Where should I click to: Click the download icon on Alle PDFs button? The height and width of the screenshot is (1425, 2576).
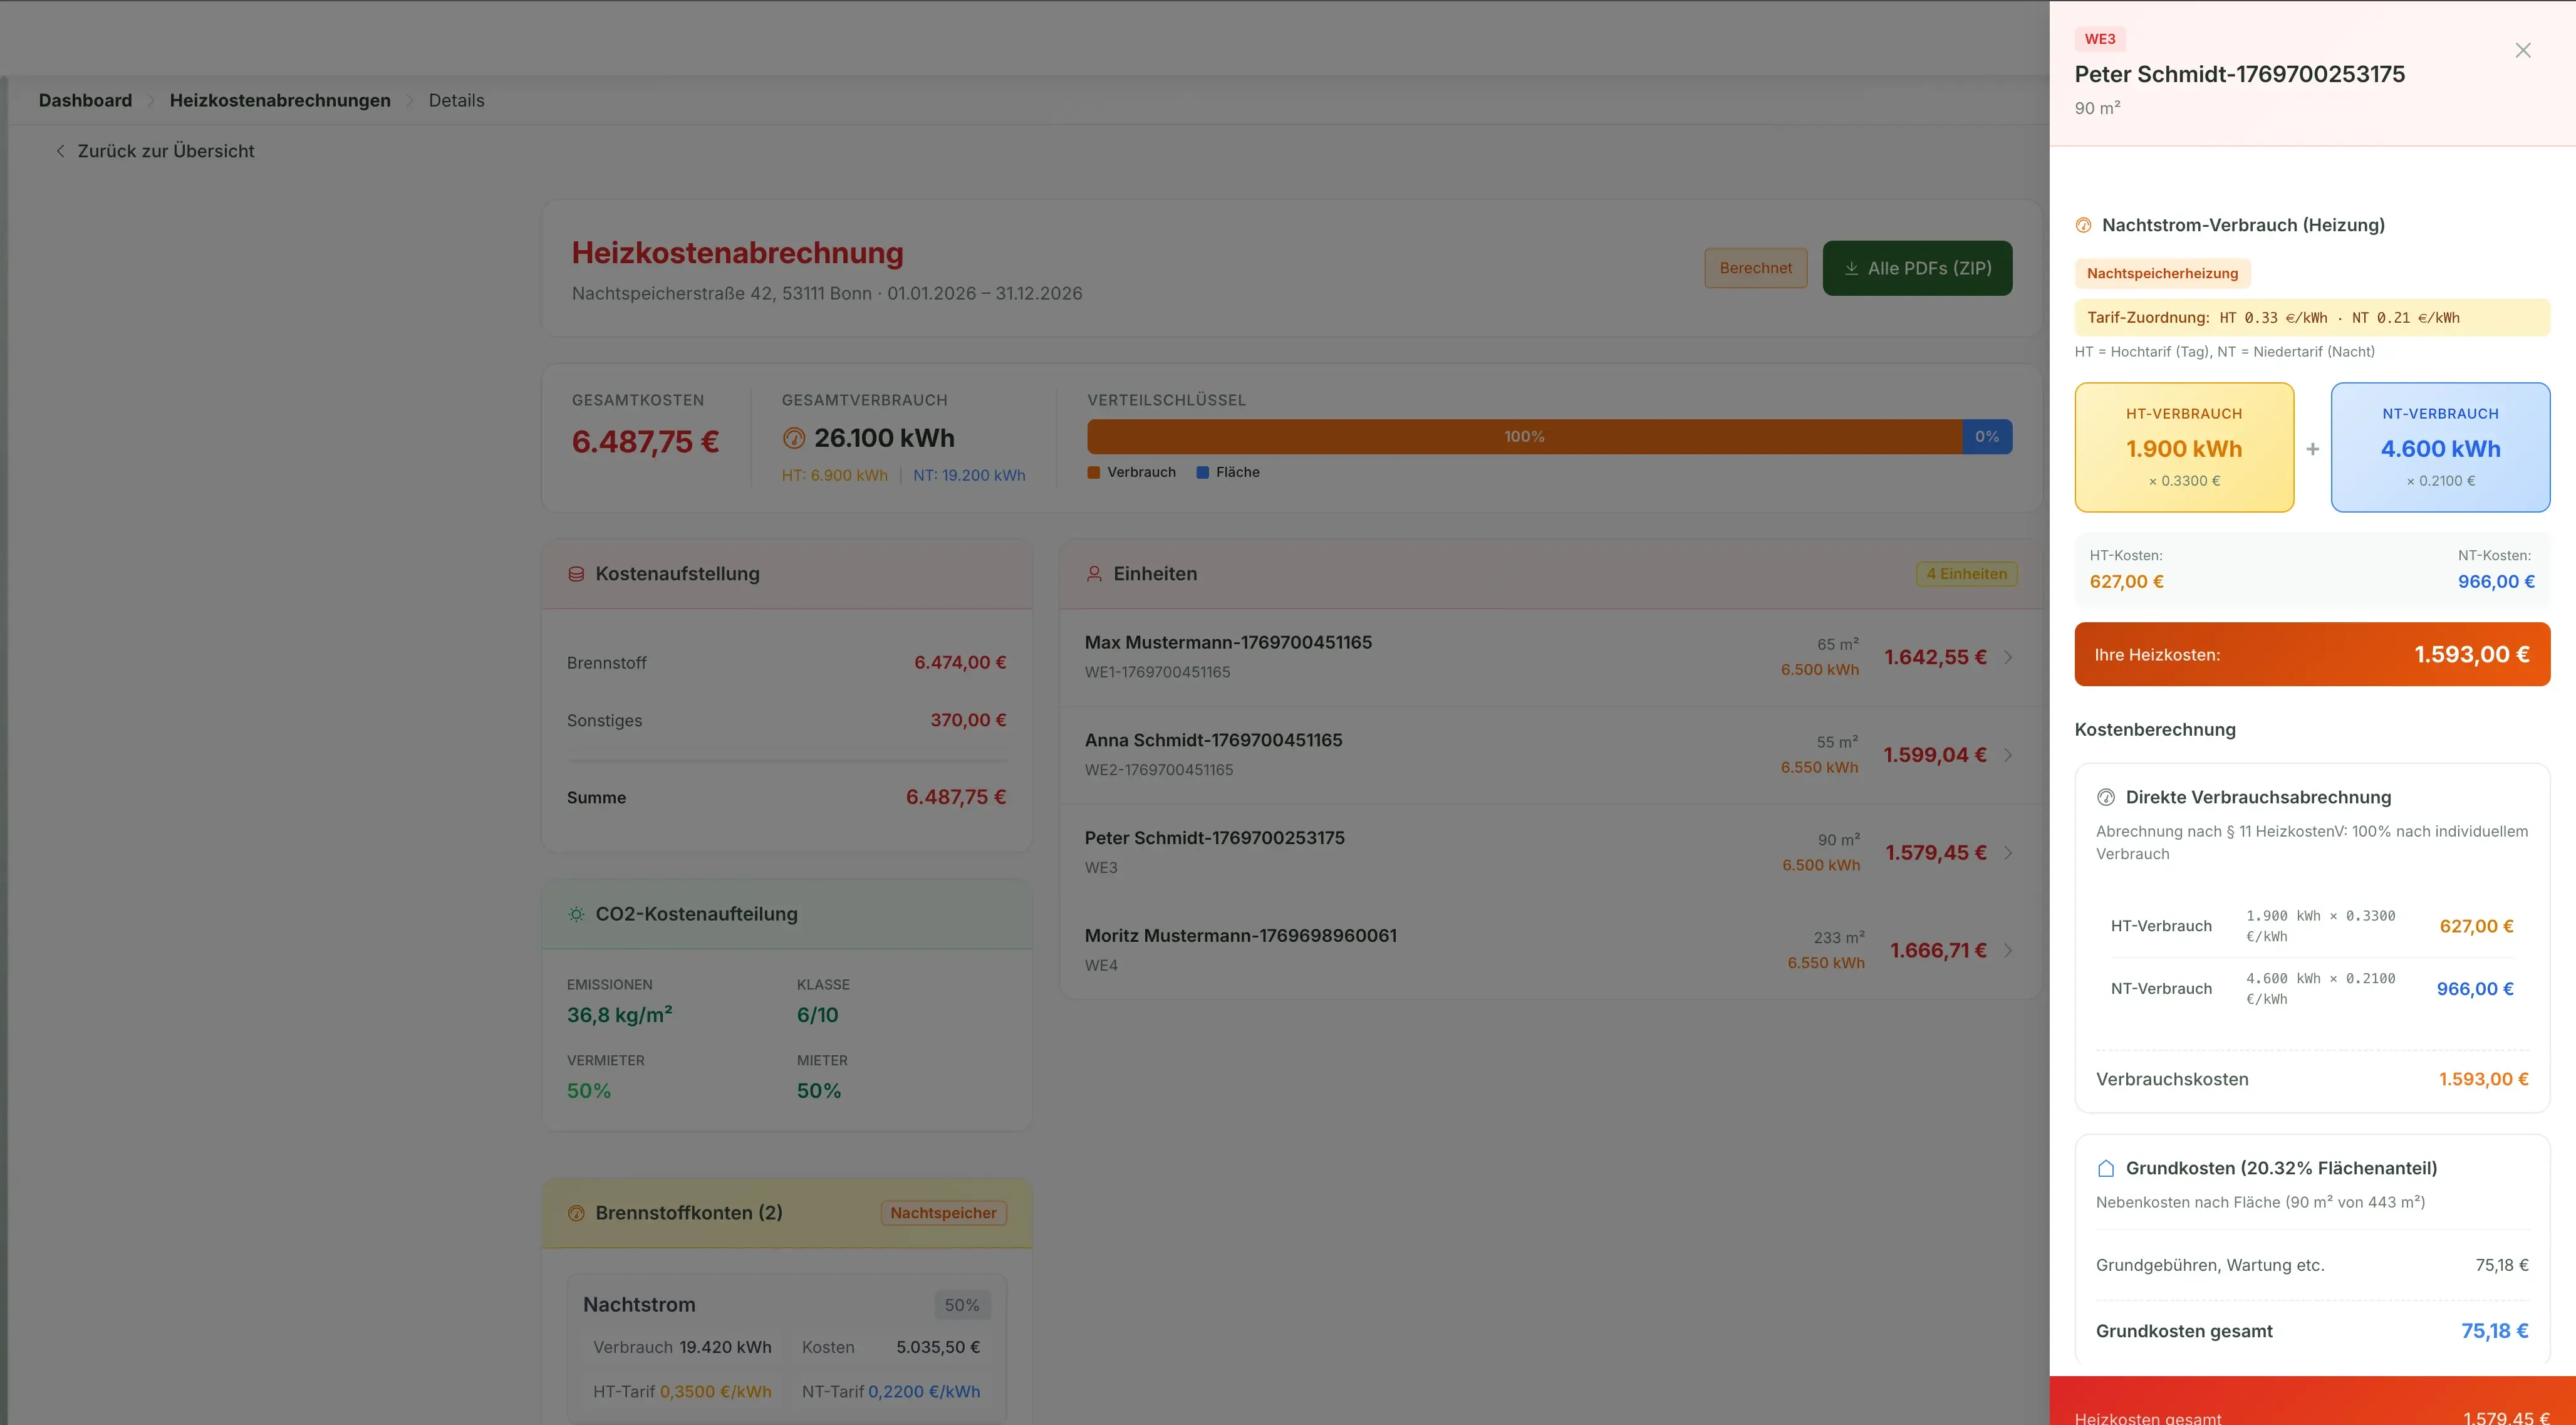click(1851, 268)
